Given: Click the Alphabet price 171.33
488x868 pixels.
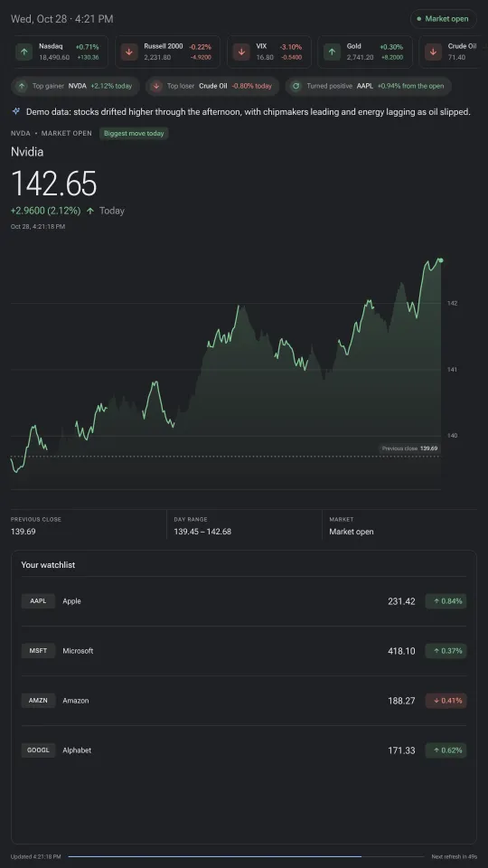Looking at the screenshot, I should [401, 750].
